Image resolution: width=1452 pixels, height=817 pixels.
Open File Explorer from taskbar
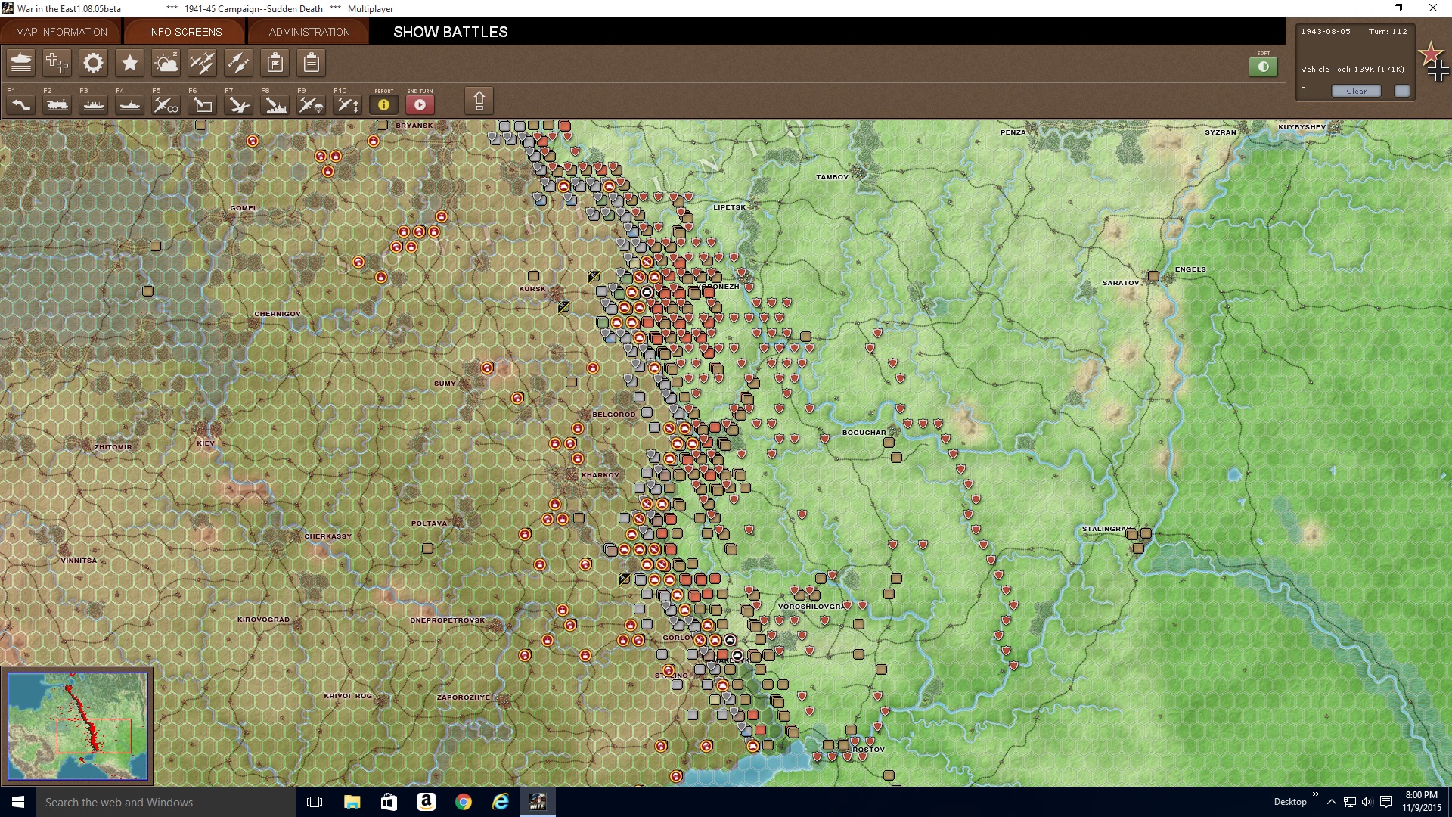[352, 802]
